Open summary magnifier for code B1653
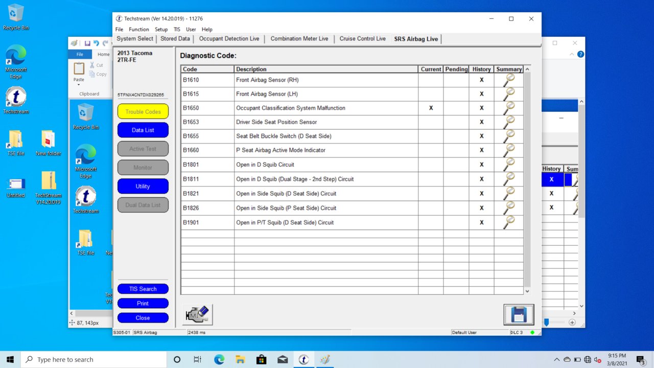The image size is (654, 368). 508,122
